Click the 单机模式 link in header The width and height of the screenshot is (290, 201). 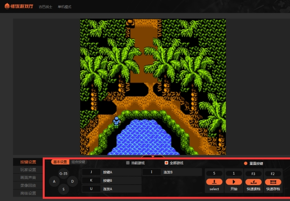pos(65,7)
